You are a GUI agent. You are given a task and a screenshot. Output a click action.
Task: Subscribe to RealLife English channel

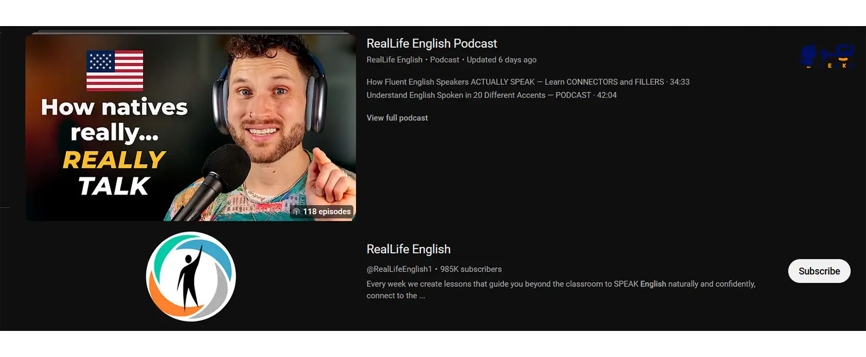(x=819, y=271)
